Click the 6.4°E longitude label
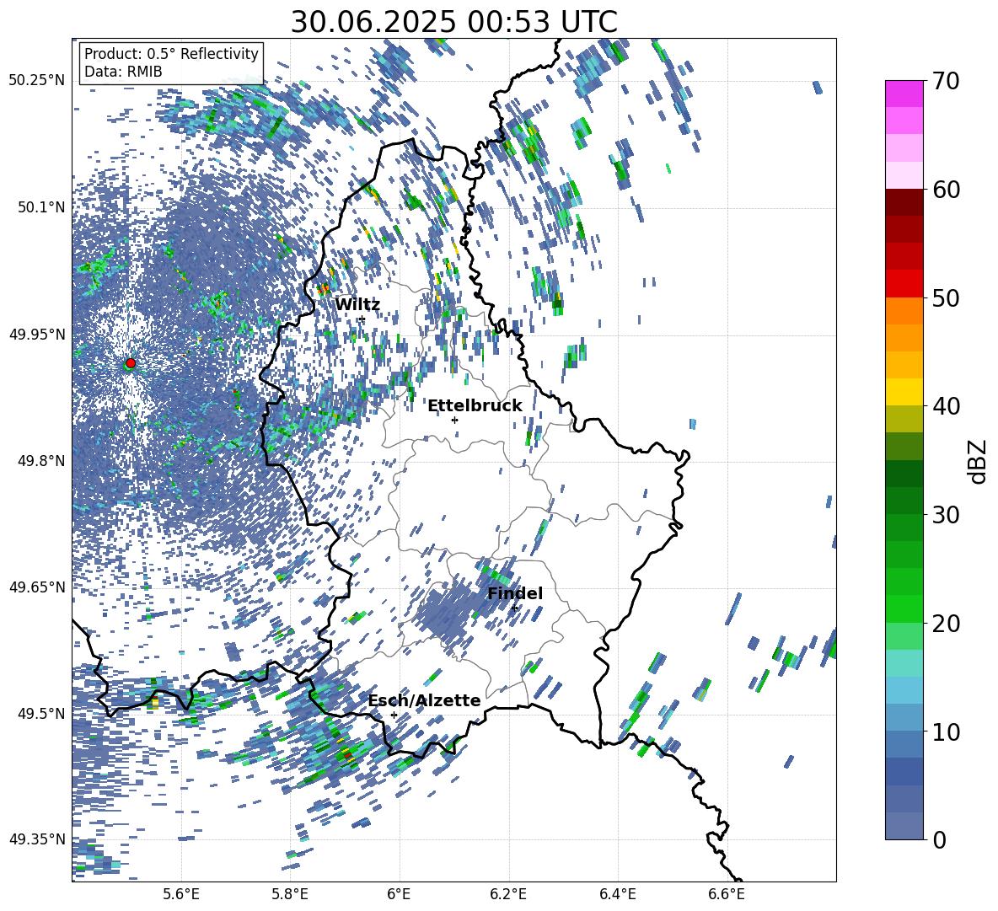998x911 pixels. pos(617,894)
